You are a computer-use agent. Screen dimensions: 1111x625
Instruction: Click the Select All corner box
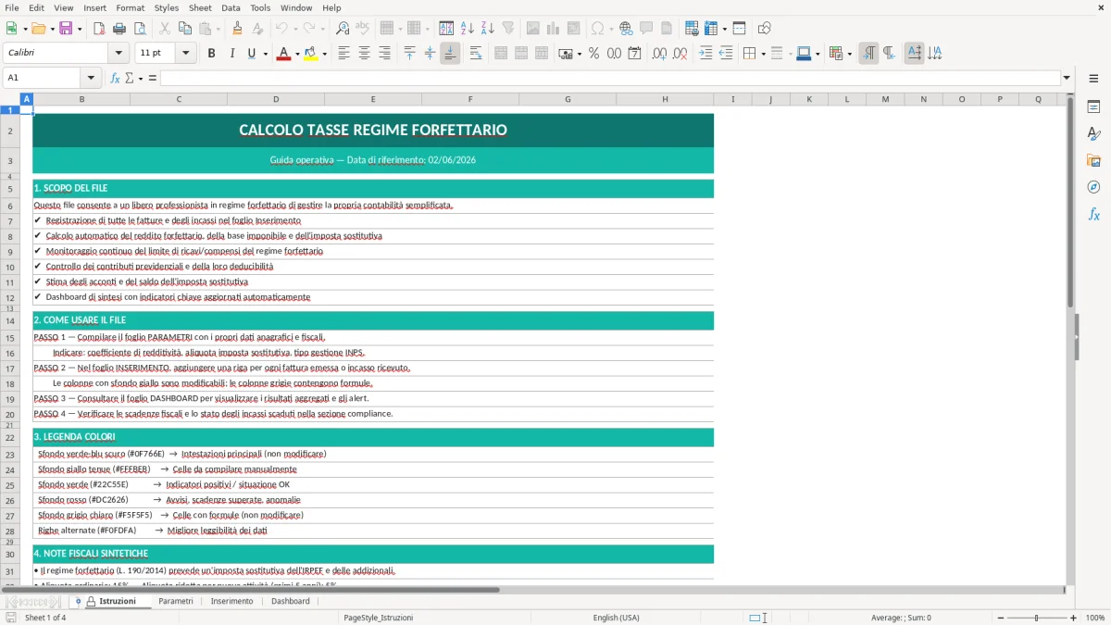pyautogui.click(x=10, y=99)
